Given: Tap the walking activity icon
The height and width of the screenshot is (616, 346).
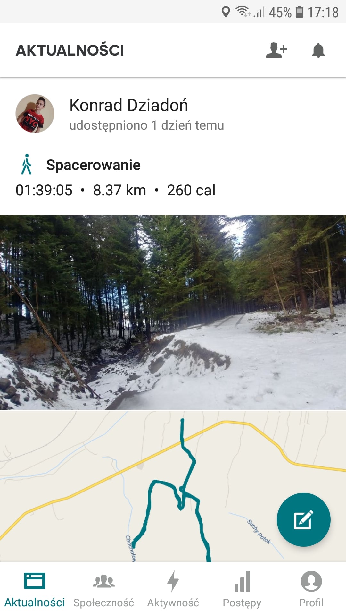Looking at the screenshot, I should click(x=27, y=164).
